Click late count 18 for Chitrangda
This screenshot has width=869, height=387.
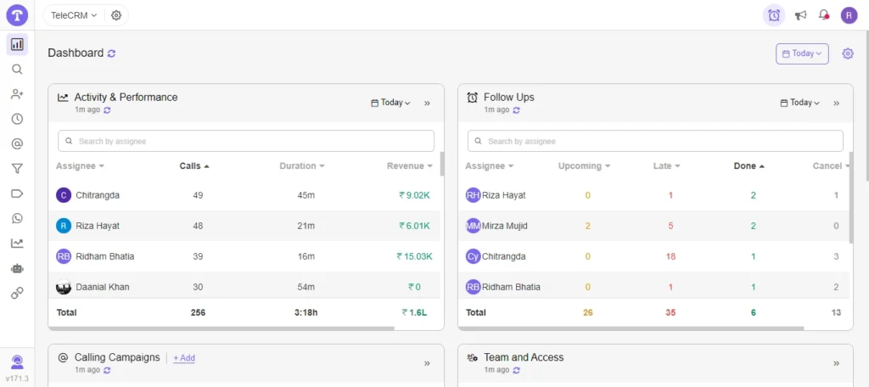click(670, 256)
